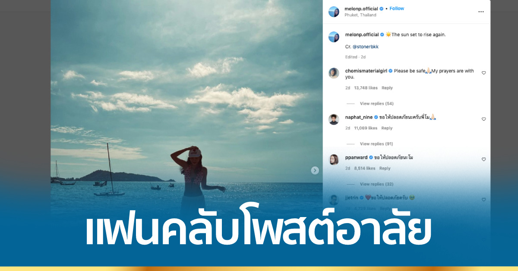518x271 pixels.
Task: Expand View replies (54)
Action: coord(376,104)
